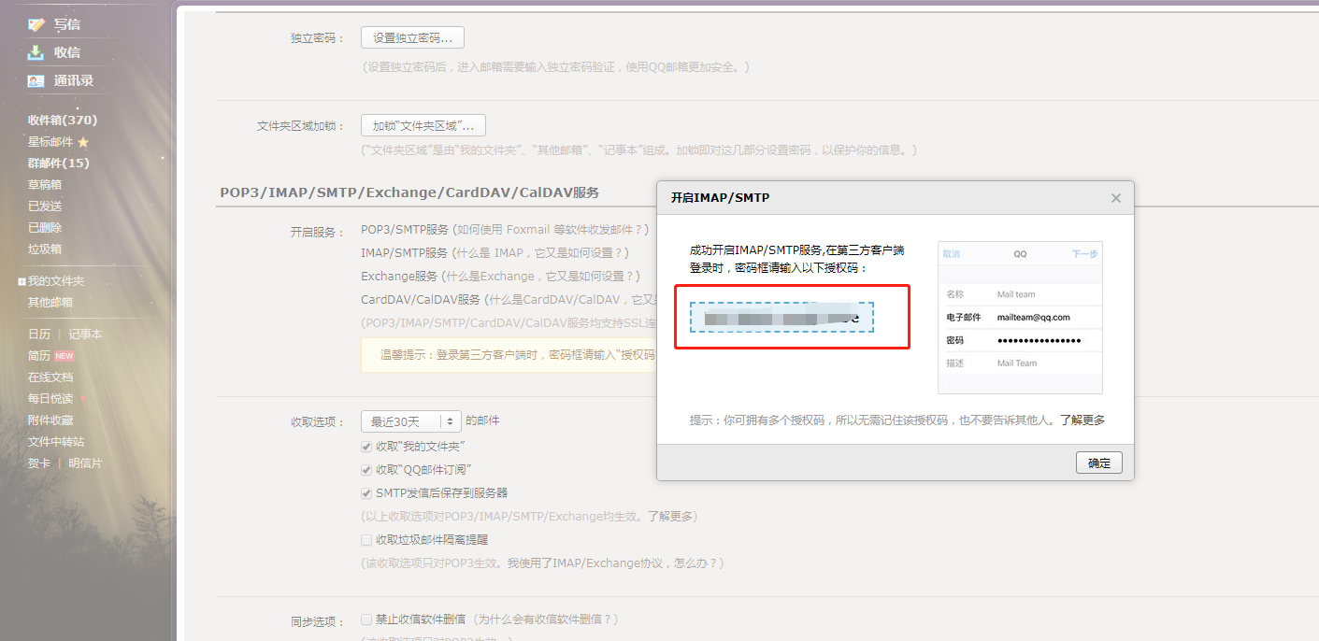The height and width of the screenshot is (641, 1319).
Task: Confirm the dialog with 确定
Action: tap(1099, 463)
